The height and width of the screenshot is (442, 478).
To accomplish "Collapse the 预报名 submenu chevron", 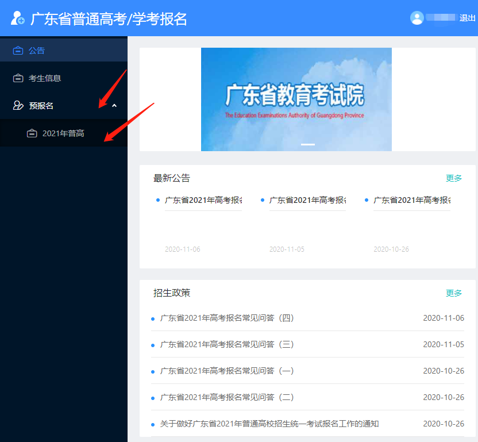I will click(x=114, y=105).
